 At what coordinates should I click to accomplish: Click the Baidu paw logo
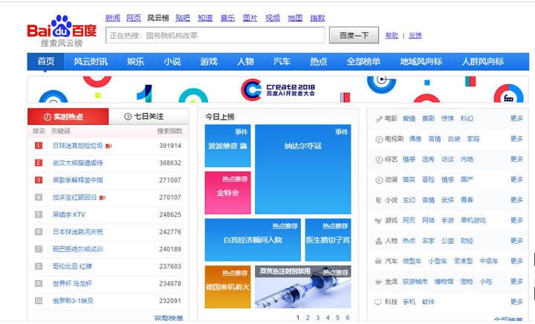click(62, 25)
